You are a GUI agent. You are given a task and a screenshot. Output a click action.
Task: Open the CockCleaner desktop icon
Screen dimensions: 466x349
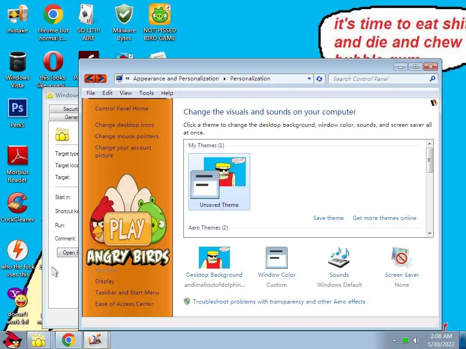point(18,208)
